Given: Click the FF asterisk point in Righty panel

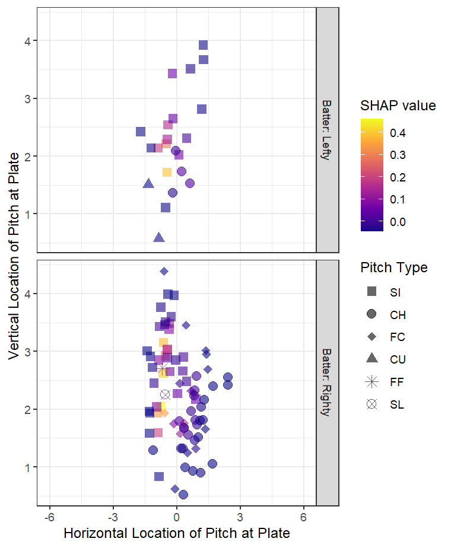Looking at the screenshot, I should coord(163,369).
